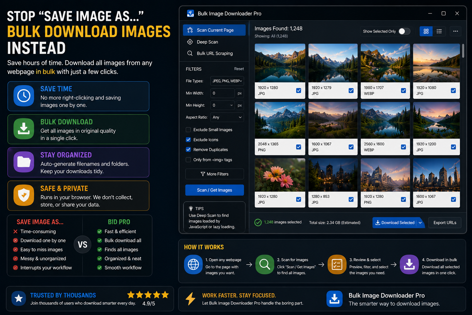Deselect the 2048 x 1365 PNG image
The width and height of the screenshot is (472, 315).
(298, 147)
